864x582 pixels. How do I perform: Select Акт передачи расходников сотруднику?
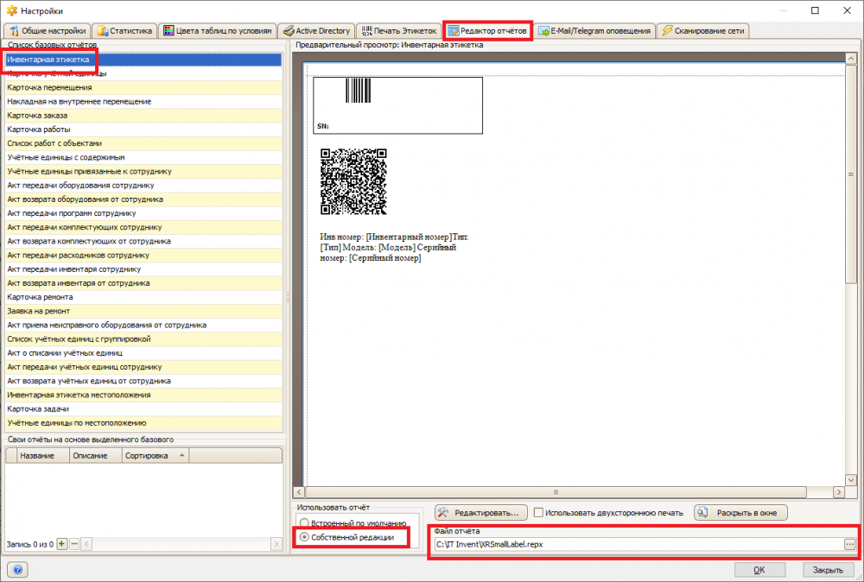tap(143, 255)
